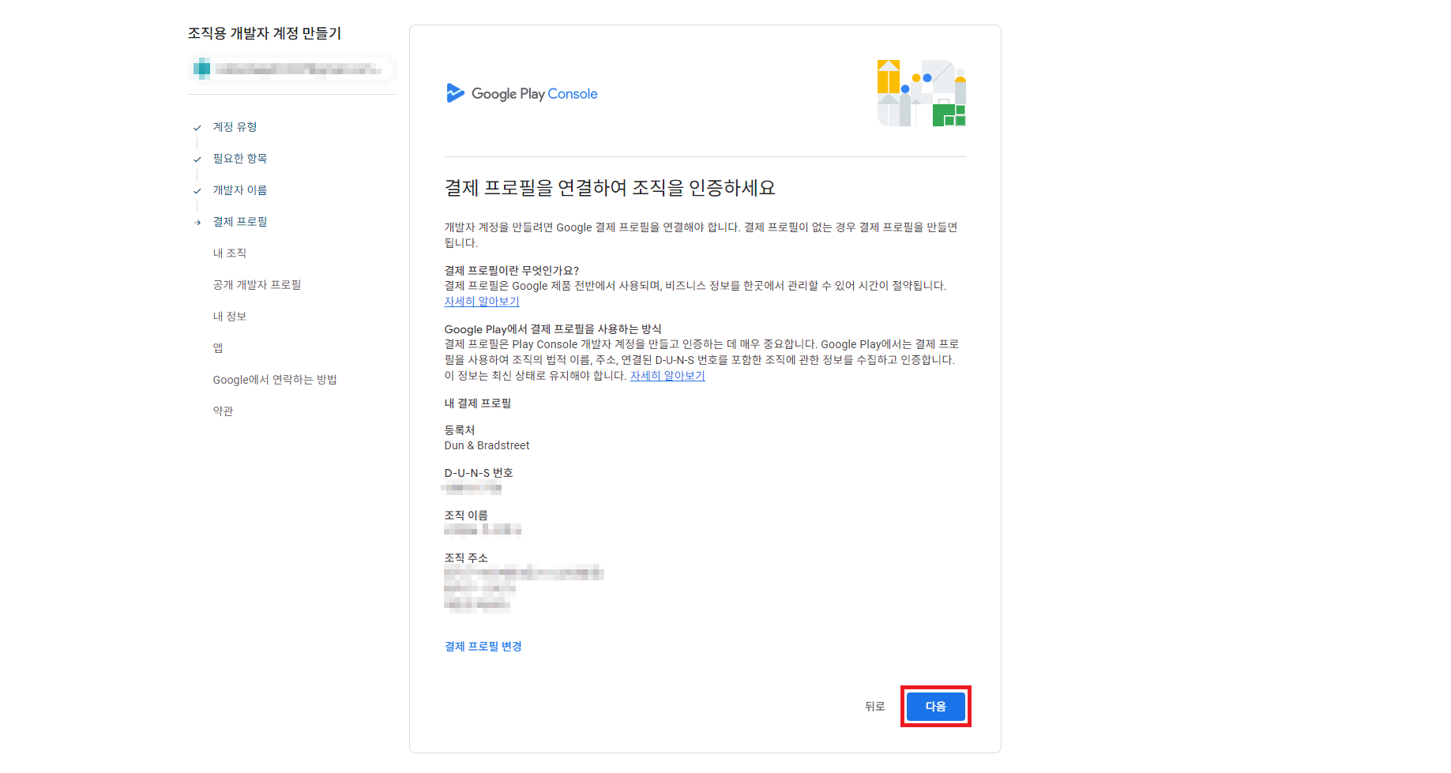The height and width of the screenshot is (773, 1451).
Task: Click the blurred account avatar icon
Action: [x=202, y=69]
